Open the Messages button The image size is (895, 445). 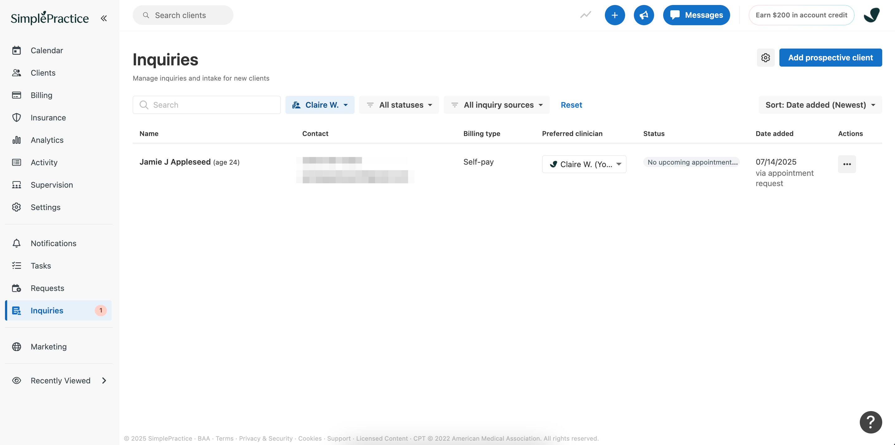(x=696, y=15)
